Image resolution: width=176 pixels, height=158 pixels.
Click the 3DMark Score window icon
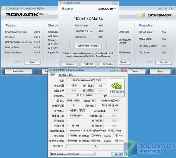pyautogui.click(x=61, y=3)
